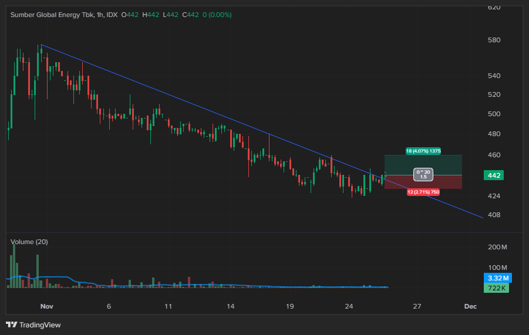
Task: Click the 100M volume axis label
Action: [x=497, y=268]
